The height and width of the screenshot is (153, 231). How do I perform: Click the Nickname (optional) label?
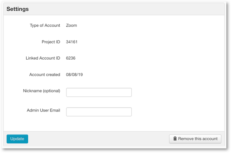(42, 91)
